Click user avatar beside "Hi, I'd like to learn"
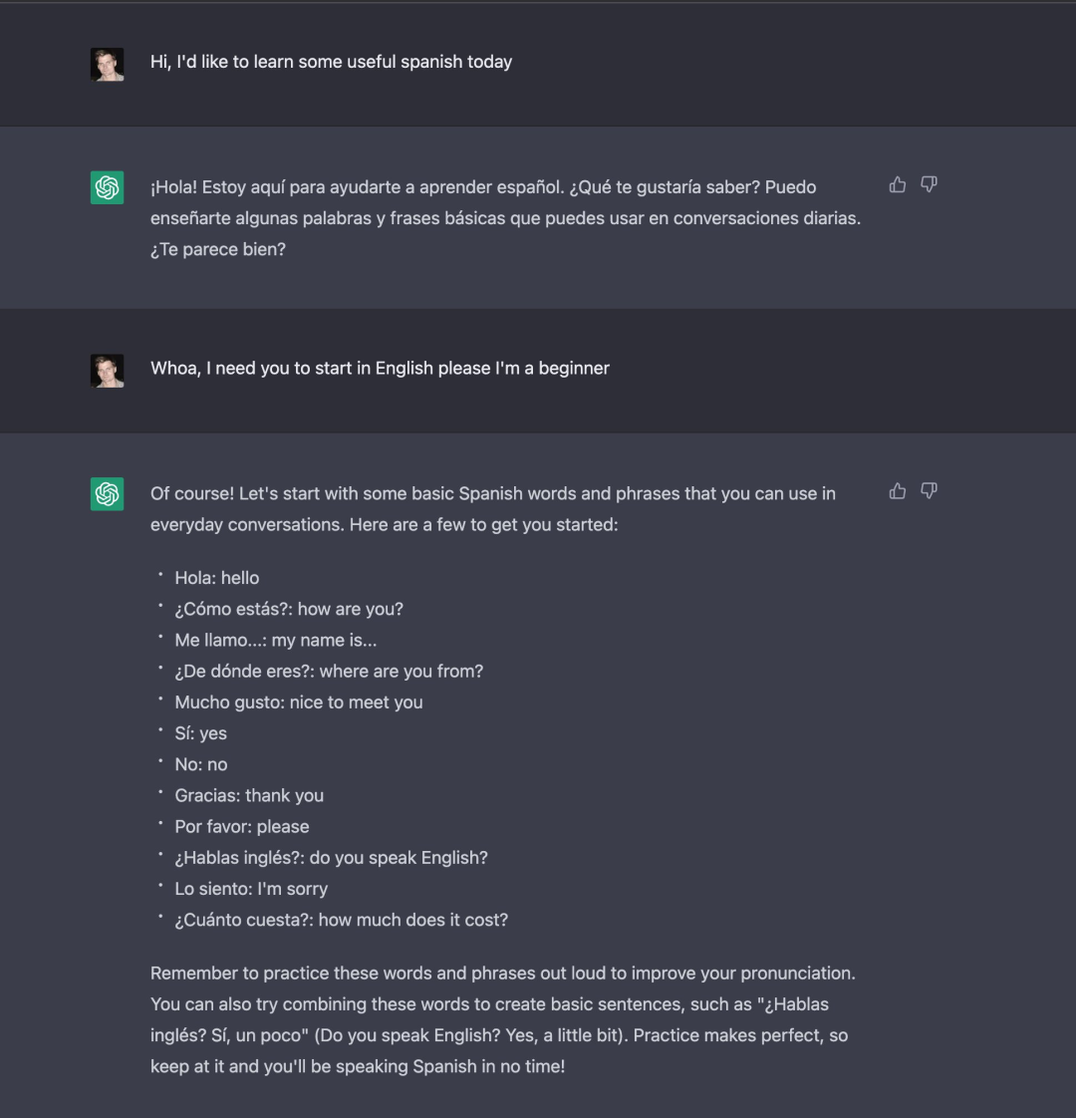This screenshot has width=1076, height=1118. point(108,65)
